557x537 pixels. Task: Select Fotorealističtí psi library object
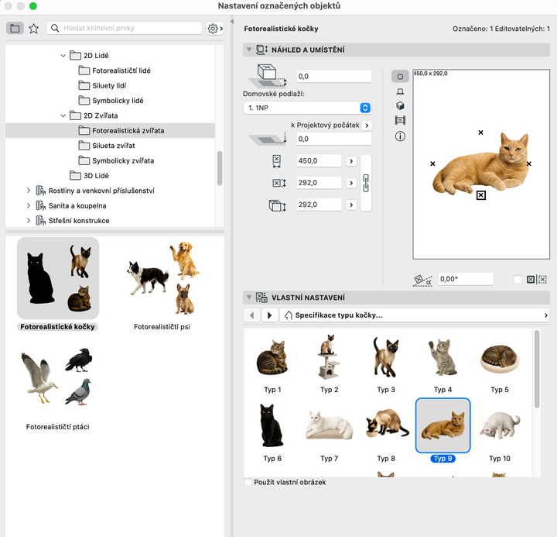point(162,284)
